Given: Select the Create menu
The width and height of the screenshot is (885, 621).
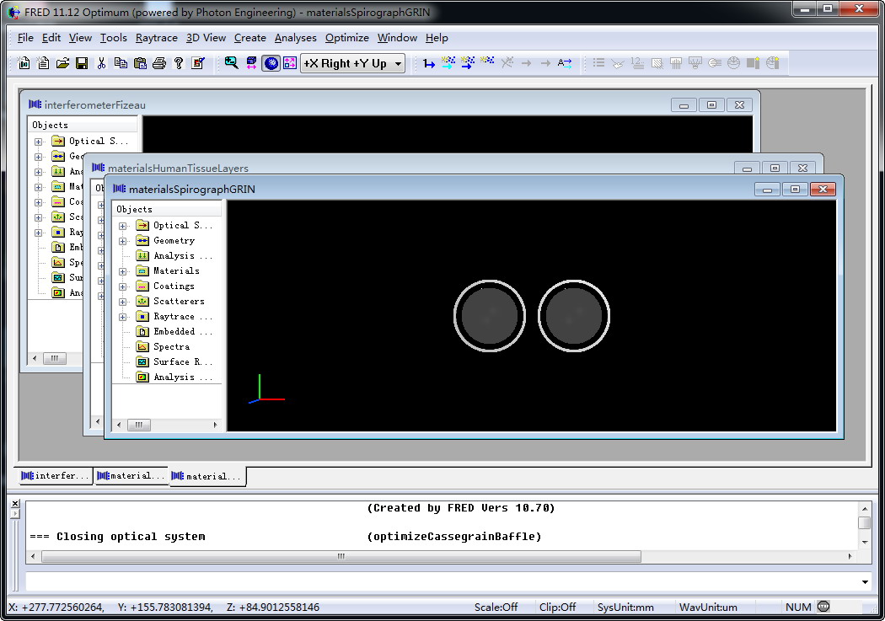Looking at the screenshot, I should 250,38.
